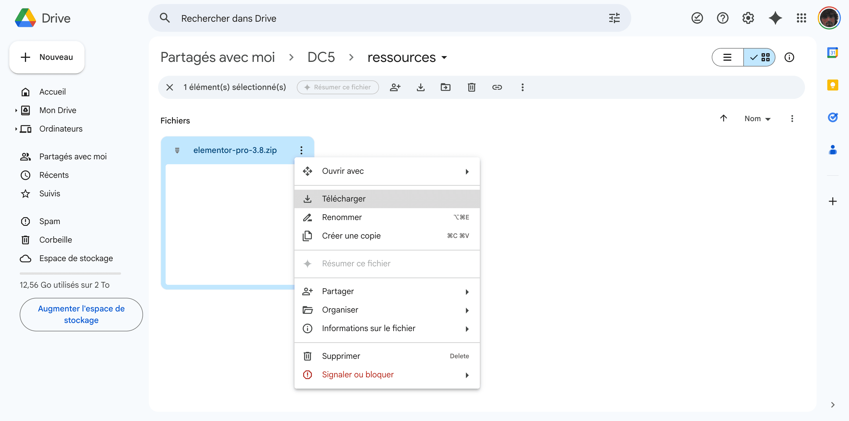Expand Ordinateurs tree

pyautogui.click(x=16, y=129)
